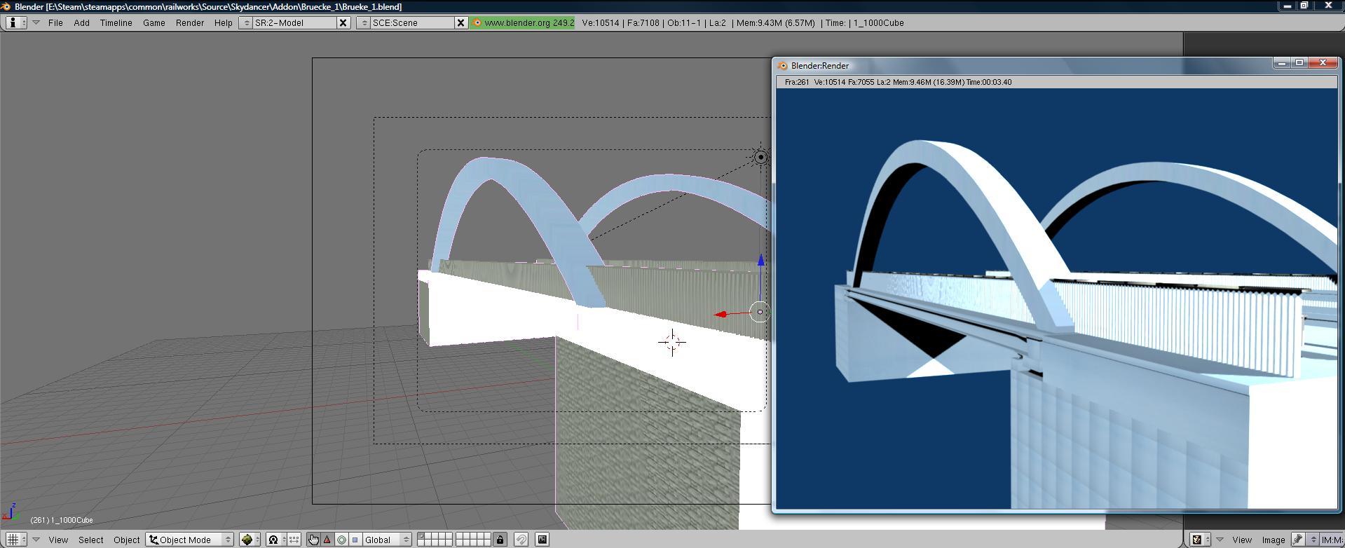
Task: Delete the SR:2-Model screen with X
Action: (343, 22)
